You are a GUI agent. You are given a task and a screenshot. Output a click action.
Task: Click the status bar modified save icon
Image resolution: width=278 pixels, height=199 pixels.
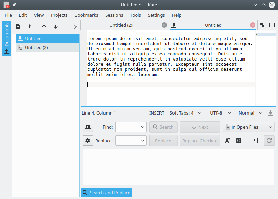[x=270, y=113]
